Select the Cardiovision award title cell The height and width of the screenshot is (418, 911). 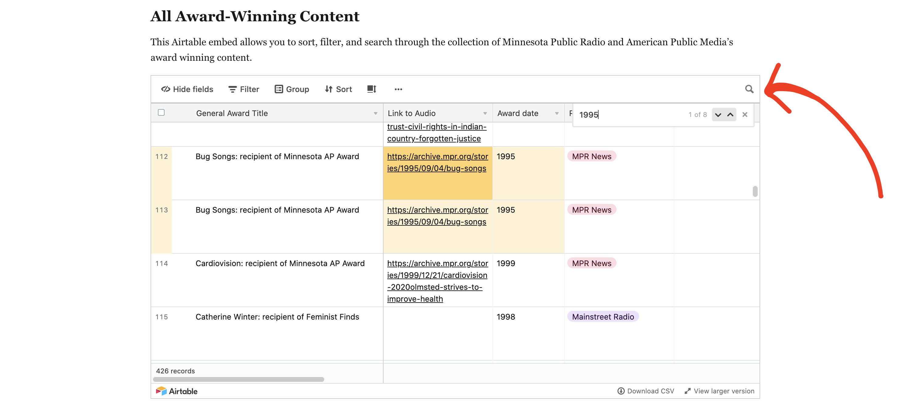coord(277,280)
